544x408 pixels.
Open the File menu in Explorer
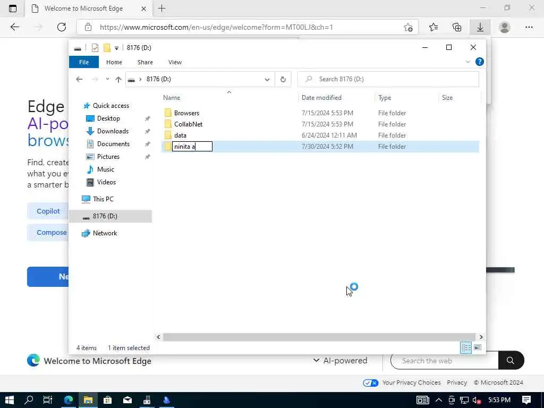click(84, 62)
